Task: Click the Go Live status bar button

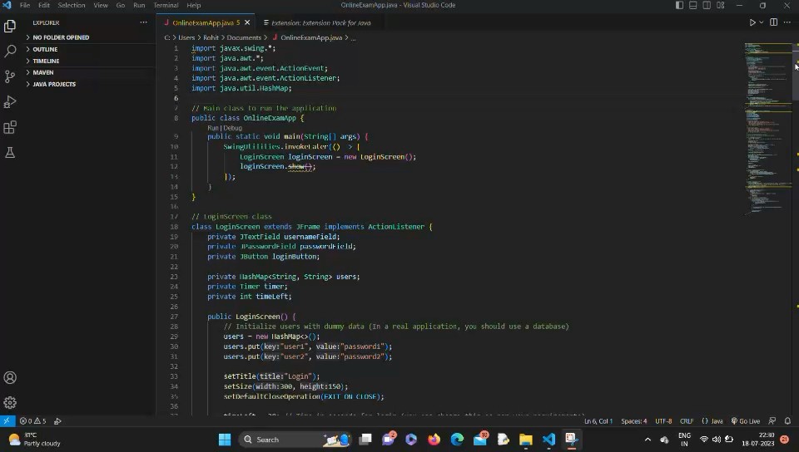Action: pos(749,421)
